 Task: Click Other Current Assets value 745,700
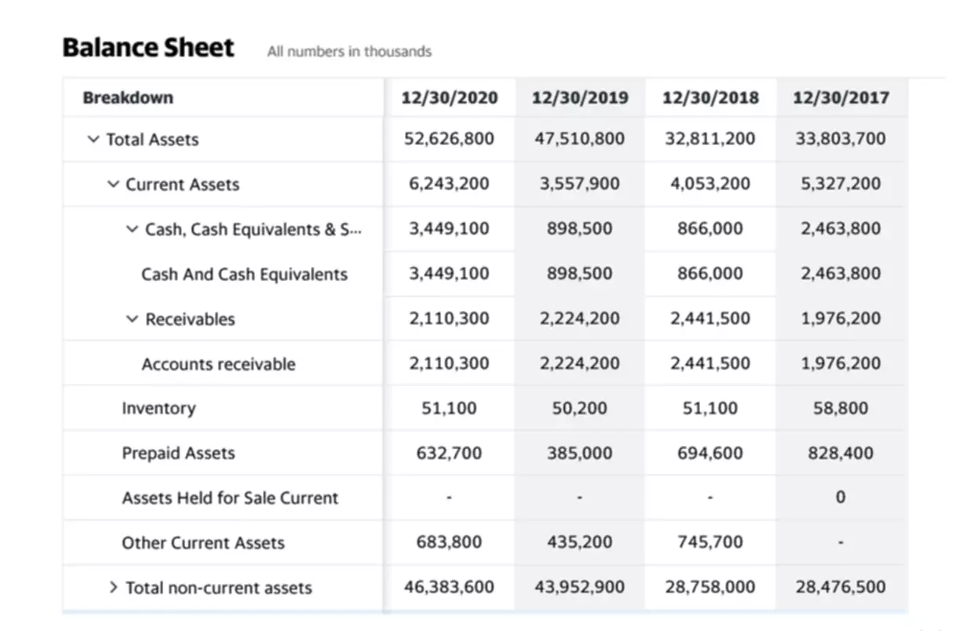pyautogui.click(x=710, y=542)
